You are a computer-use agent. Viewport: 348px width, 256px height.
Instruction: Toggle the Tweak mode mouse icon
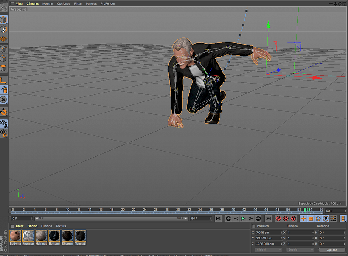tap(3, 90)
